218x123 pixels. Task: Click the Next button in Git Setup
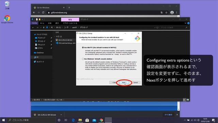(124, 83)
